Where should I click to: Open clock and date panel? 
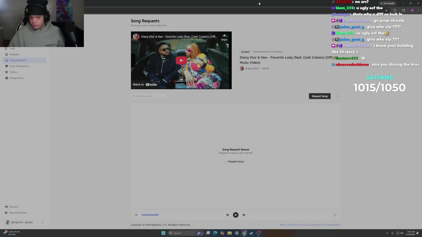410,233
